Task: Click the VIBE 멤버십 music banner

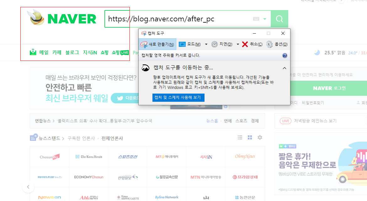Action: (x=321, y=164)
